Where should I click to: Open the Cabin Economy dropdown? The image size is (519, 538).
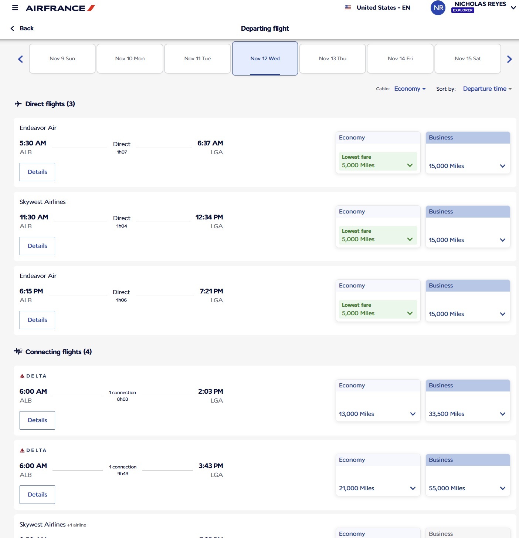point(410,89)
